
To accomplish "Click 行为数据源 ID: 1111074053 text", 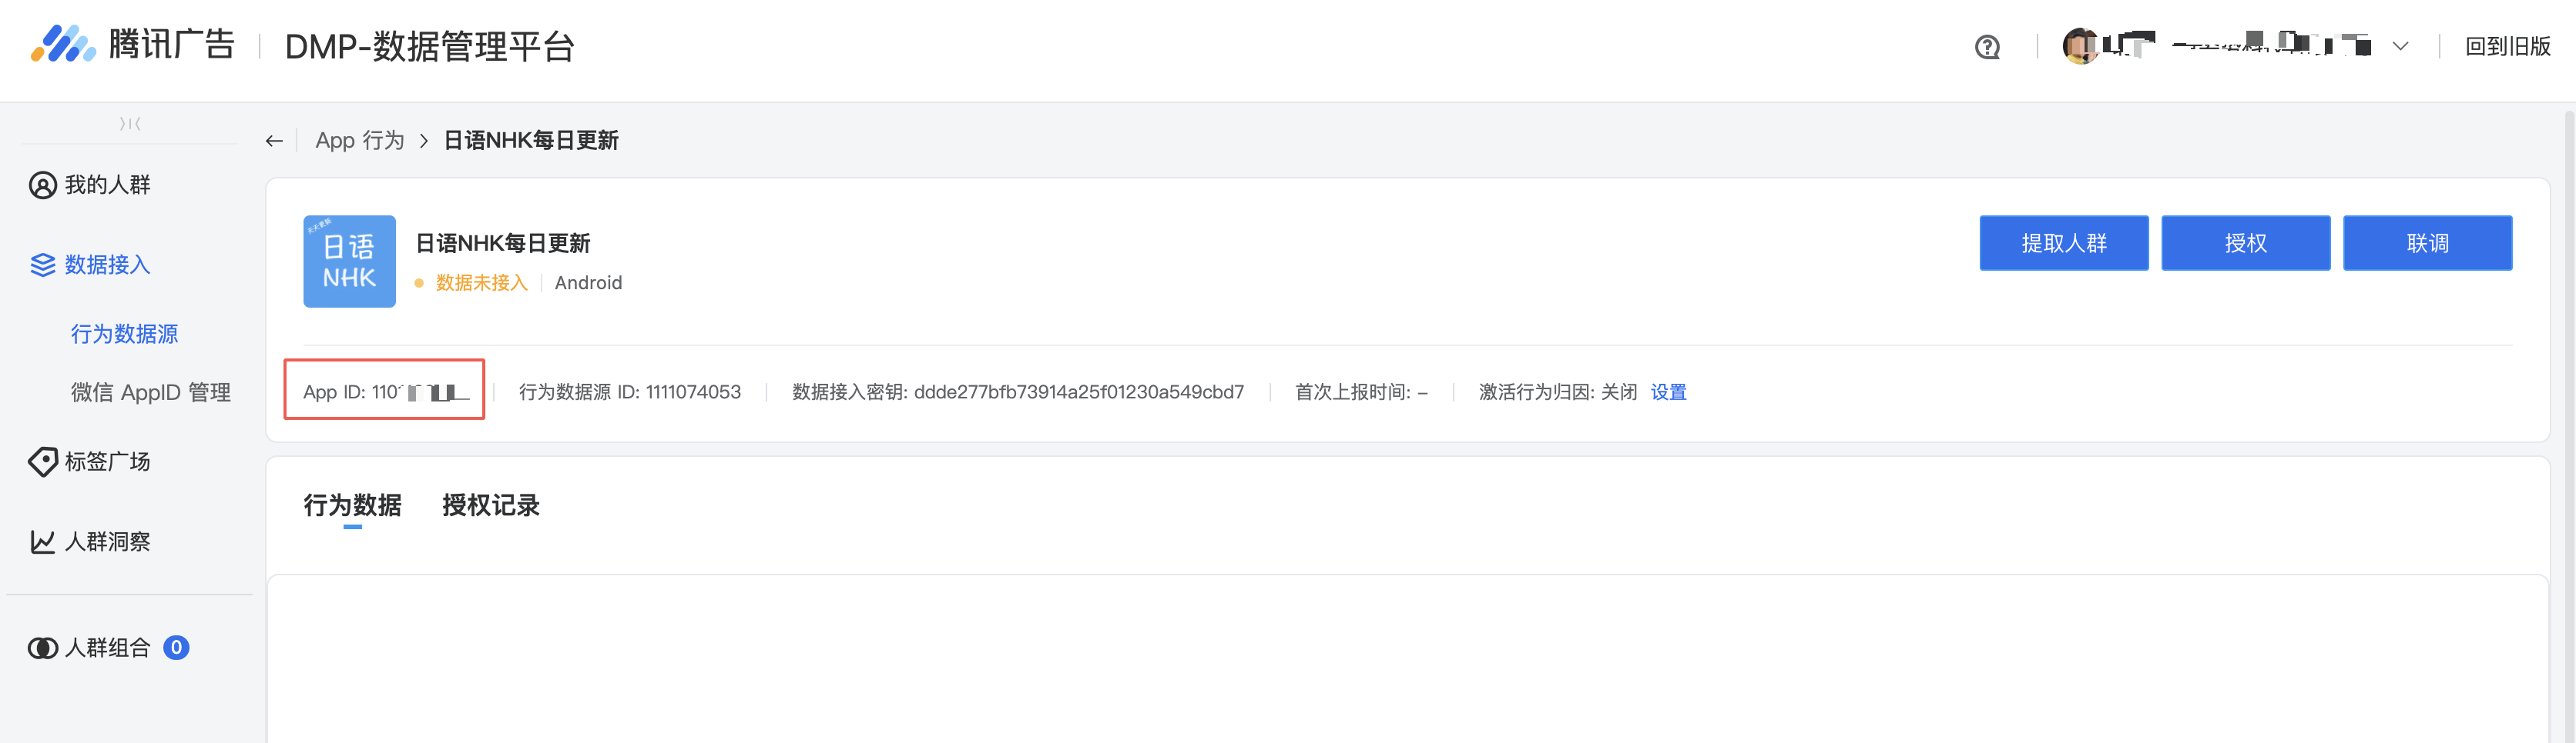I will [630, 392].
